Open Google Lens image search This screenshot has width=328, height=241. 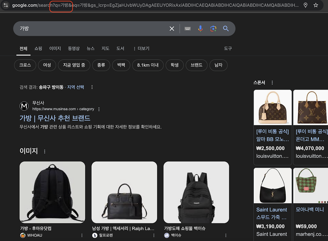213,28
